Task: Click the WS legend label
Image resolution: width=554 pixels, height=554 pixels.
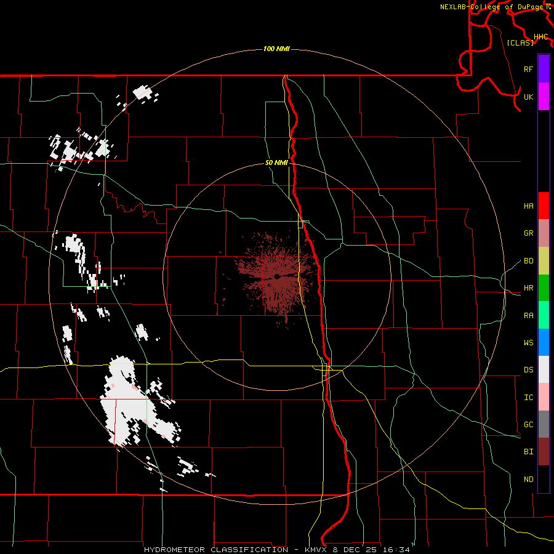Action: coord(528,343)
